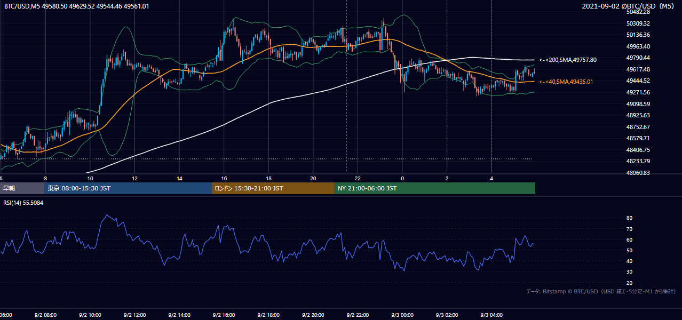Click the bottom time label 9/2 20:00
This screenshot has width=682, height=320.
(x=313, y=315)
